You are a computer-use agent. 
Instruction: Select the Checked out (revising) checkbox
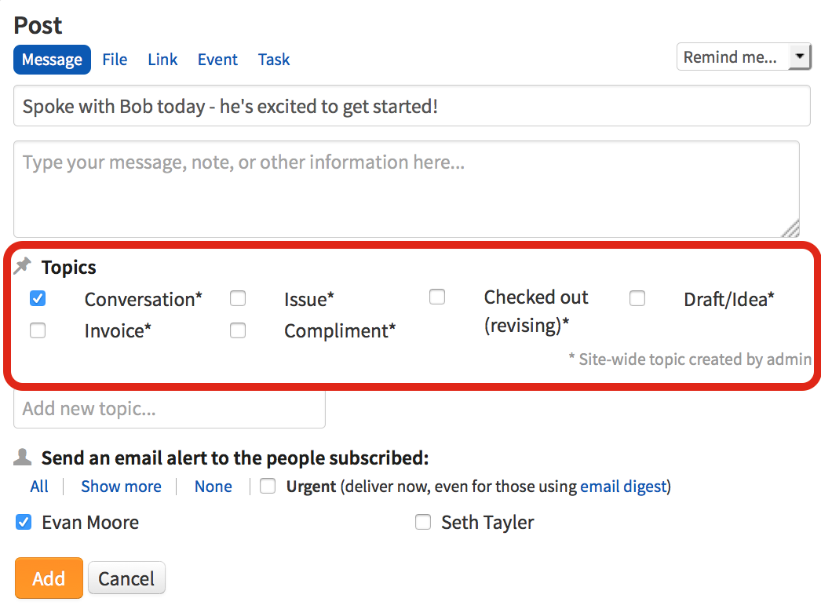click(x=437, y=297)
